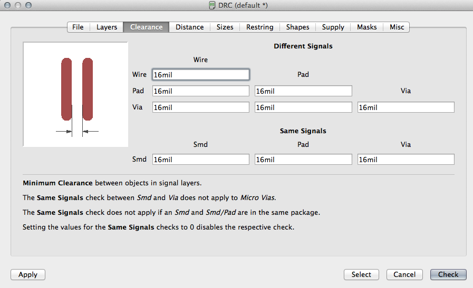Cancel the DRC dialog
Screen dimensions: 473x288
pyautogui.click(x=404, y=274)
